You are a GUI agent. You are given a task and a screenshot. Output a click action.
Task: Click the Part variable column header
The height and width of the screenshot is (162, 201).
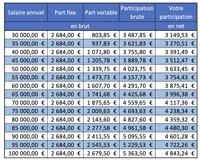[101, 13]
